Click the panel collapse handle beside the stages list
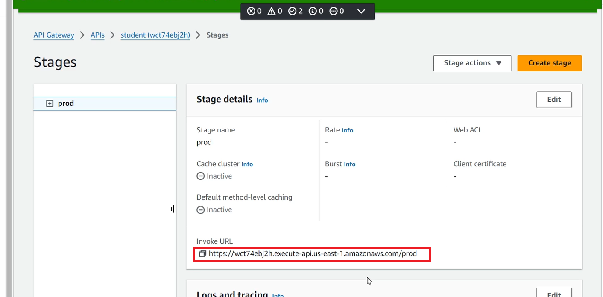Viewport: 603px width, 297px height. [173, 209]
